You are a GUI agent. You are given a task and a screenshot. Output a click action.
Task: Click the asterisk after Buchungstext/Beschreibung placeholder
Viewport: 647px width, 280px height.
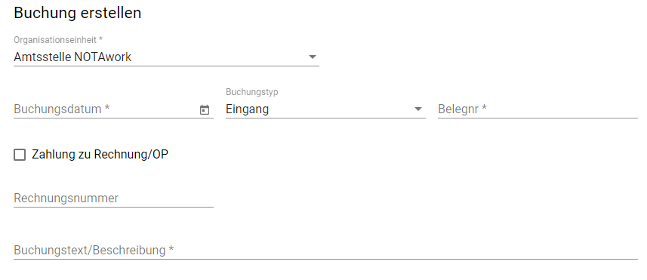click(x=171, y=249)
